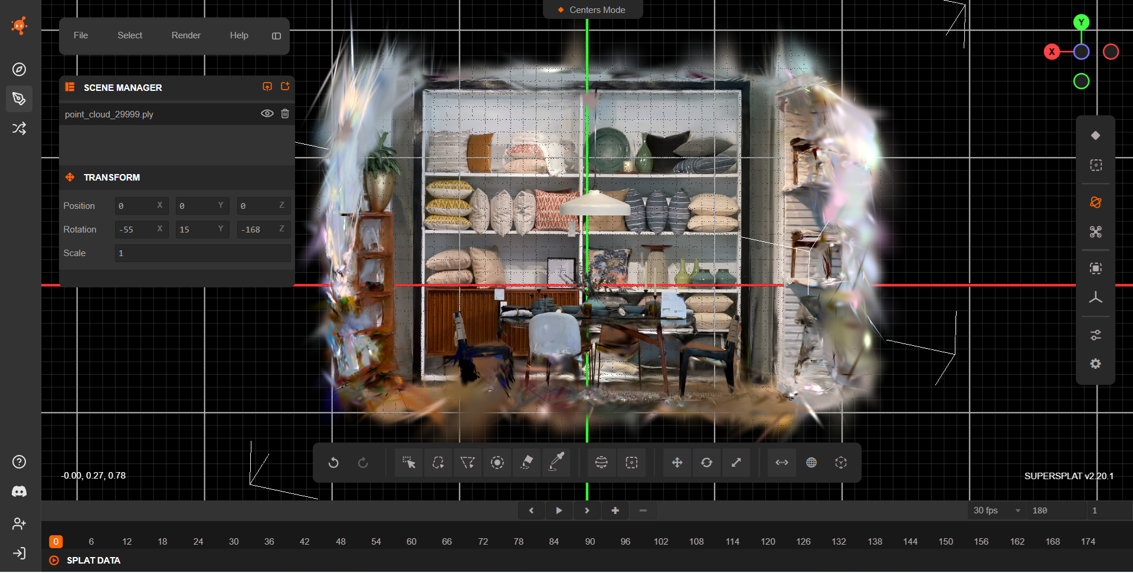Open the Measure tool
This screenshot has height=573, width=1133.
(782, 463)
